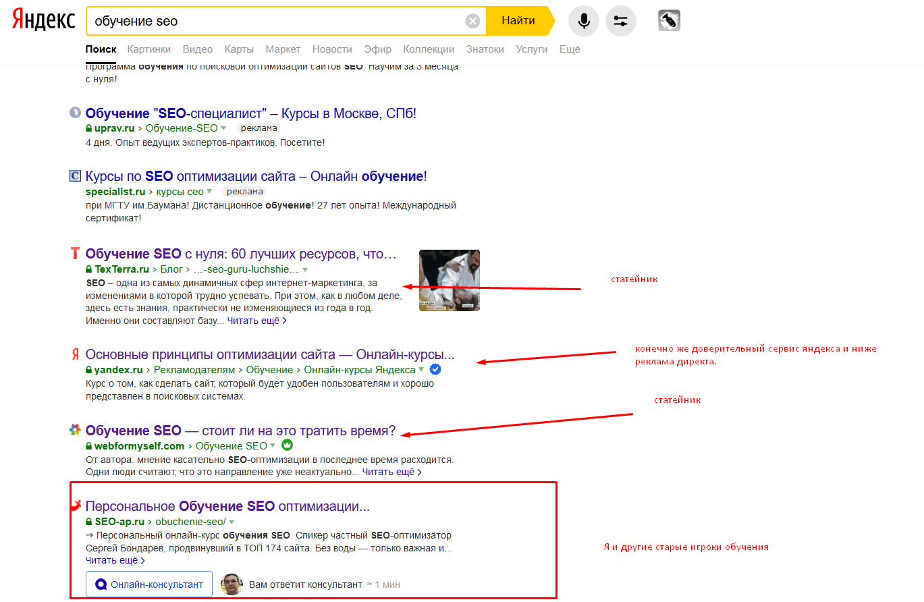Open the TexTerra result thumbnail image
Screen dimensions: 924x602
(x=450, y=280)
